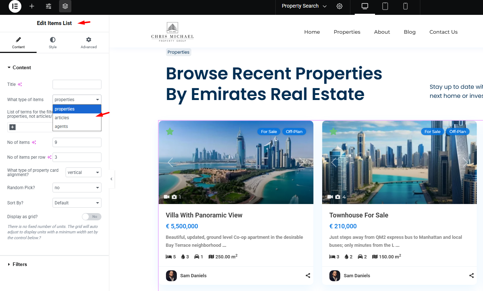Click share icon on Villa card
The height and width of the screenshot is (291, 483).
click(x=308, y=275)
